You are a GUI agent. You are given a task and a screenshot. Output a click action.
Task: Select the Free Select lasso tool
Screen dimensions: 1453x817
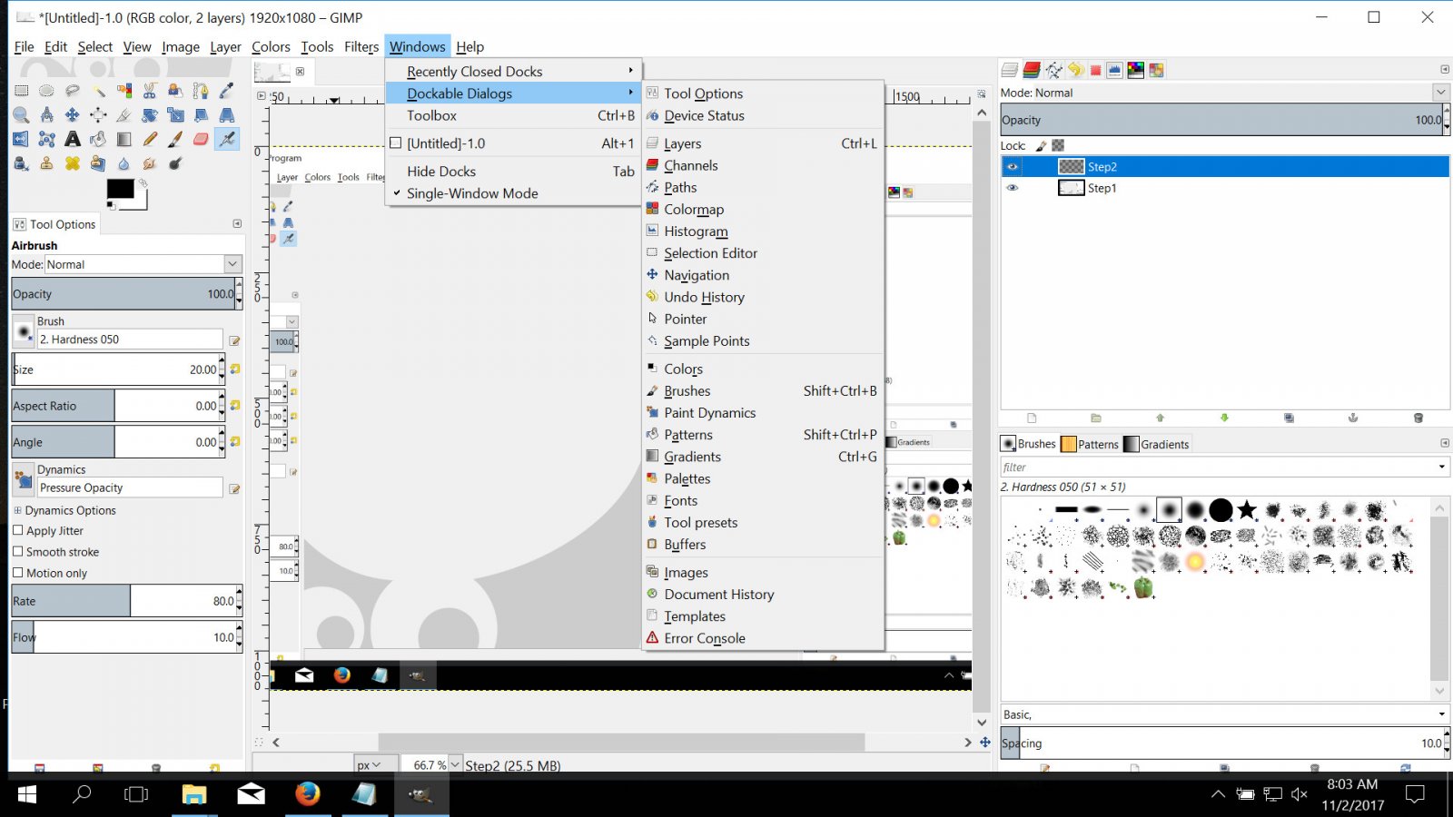point(73,90)
